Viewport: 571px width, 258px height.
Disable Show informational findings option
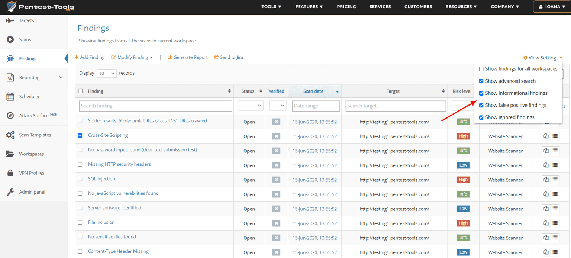[x=481, y=93]
